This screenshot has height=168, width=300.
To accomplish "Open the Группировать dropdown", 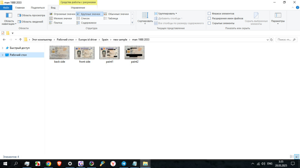I will pyautogui.click(x=167, y=13).
